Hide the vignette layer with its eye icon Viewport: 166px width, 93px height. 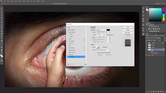147,43
